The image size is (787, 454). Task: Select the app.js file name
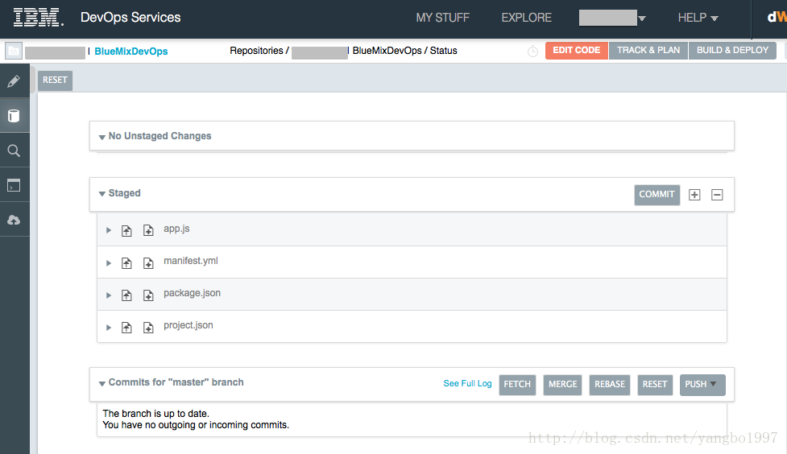click(176, 229)
